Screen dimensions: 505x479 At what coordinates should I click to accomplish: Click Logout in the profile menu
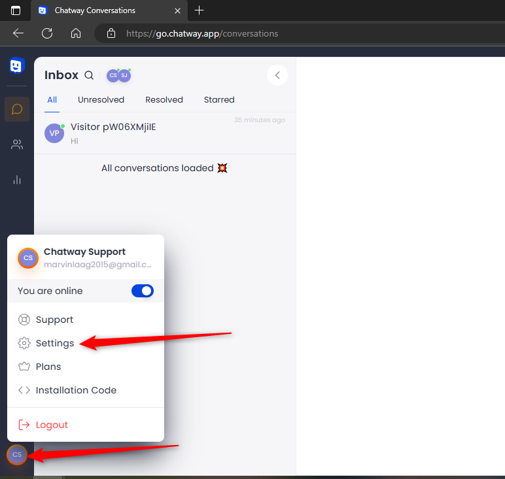pyautogui.click(x=86, y=425)
